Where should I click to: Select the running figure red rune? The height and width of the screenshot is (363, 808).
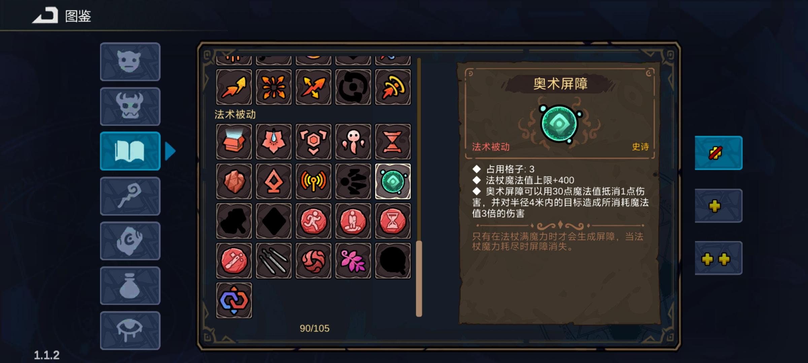(313, 221)
